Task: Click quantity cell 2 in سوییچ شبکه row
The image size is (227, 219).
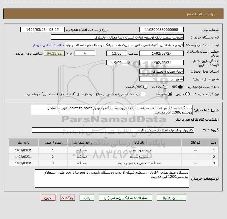Action: pyautogui.click(x=53, y=157)
